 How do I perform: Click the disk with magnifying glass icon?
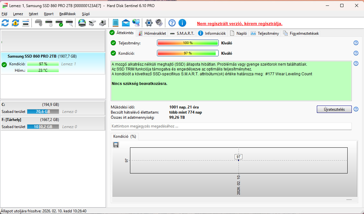click(x=69, y=23)
